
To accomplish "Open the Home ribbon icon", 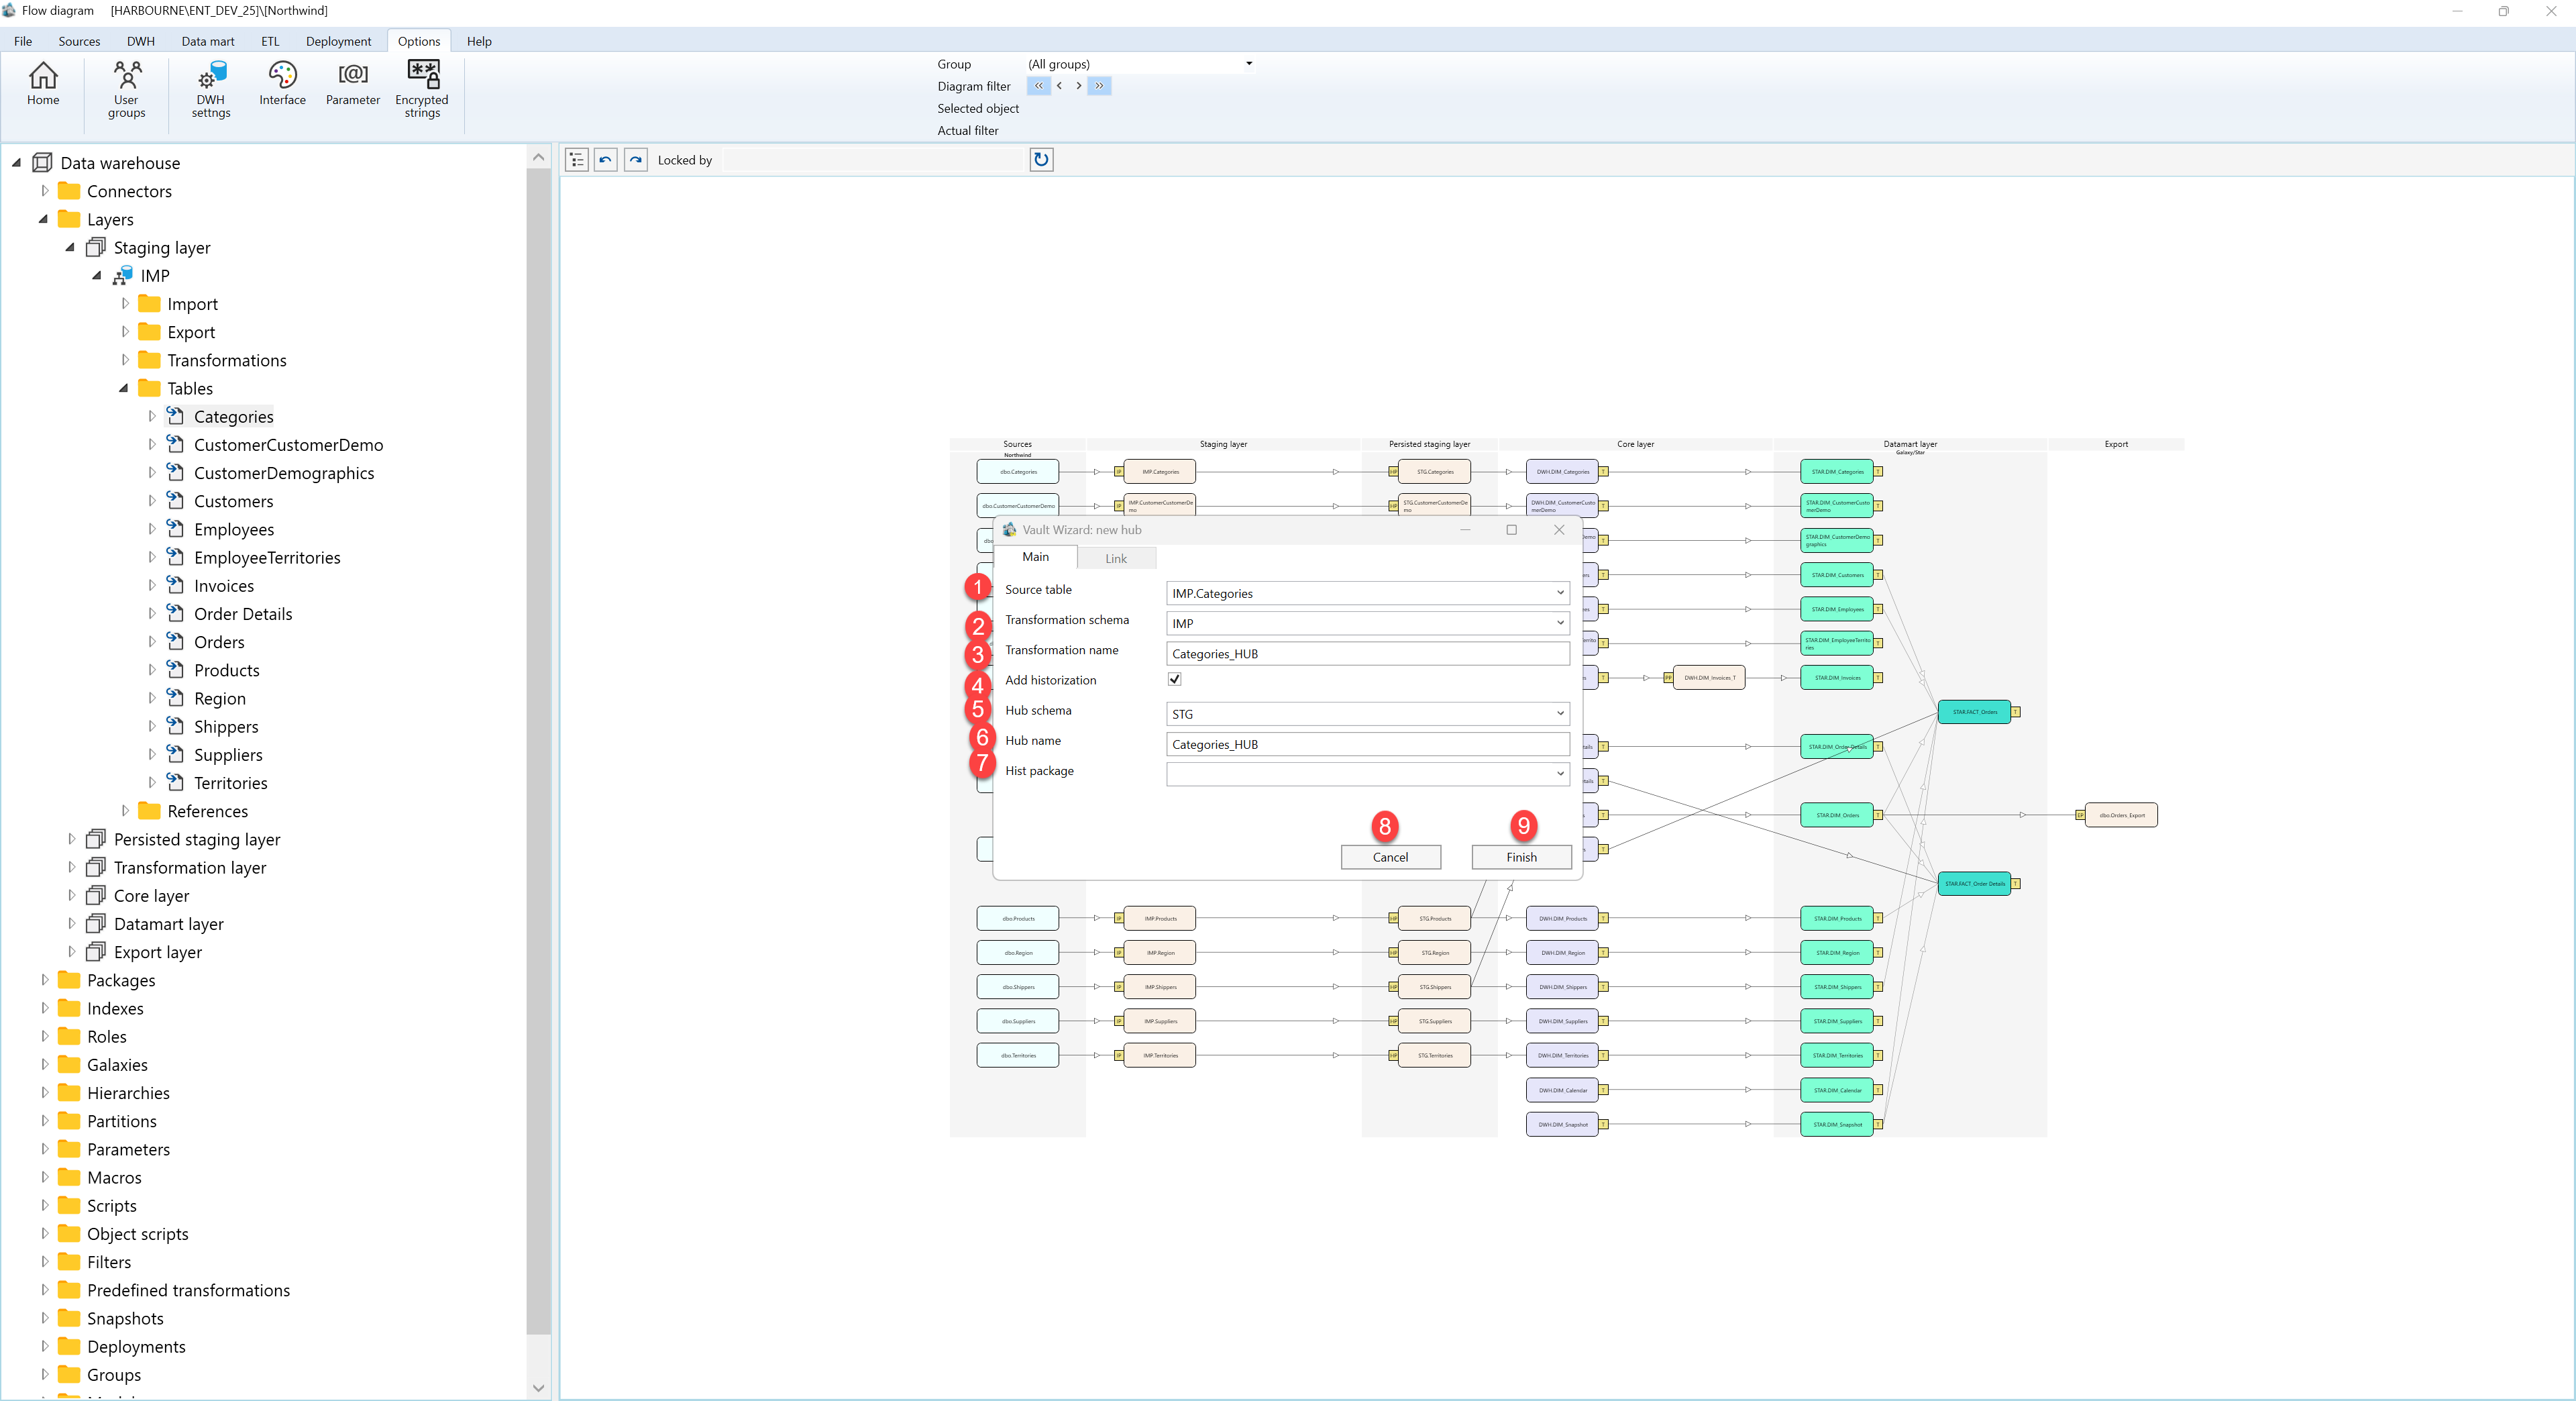I will coord(43,84).
